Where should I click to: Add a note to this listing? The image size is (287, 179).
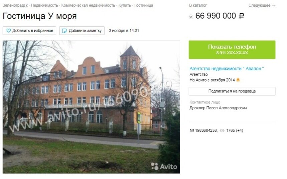coord(82,31)
